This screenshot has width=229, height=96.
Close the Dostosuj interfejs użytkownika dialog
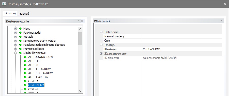pyautogui.click(x=225, y=4)
